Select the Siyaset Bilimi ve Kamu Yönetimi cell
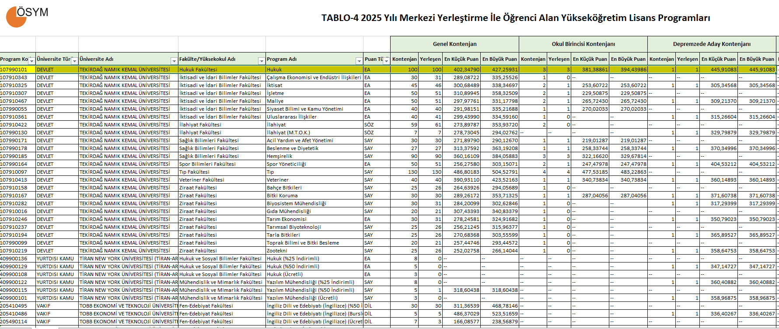Viewport: 779px width, 329px height. coord(314,109)
